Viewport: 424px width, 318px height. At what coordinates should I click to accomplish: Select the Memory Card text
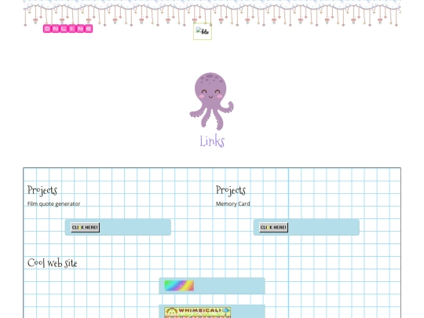(233, 204)
